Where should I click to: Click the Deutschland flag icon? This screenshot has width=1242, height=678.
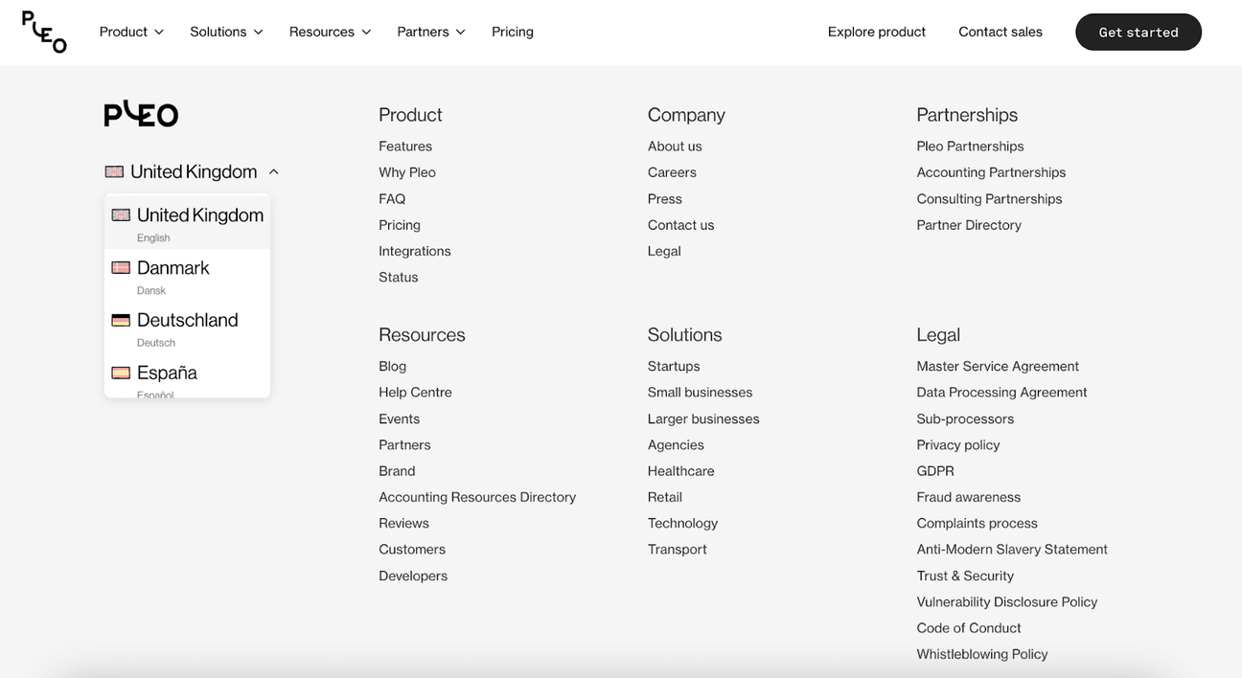(122, 319)
